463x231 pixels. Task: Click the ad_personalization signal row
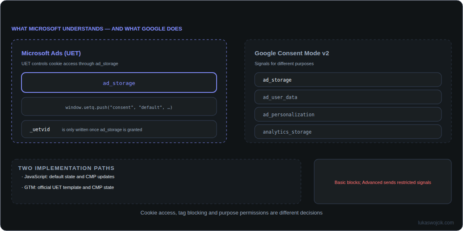[x=348, y=114]
